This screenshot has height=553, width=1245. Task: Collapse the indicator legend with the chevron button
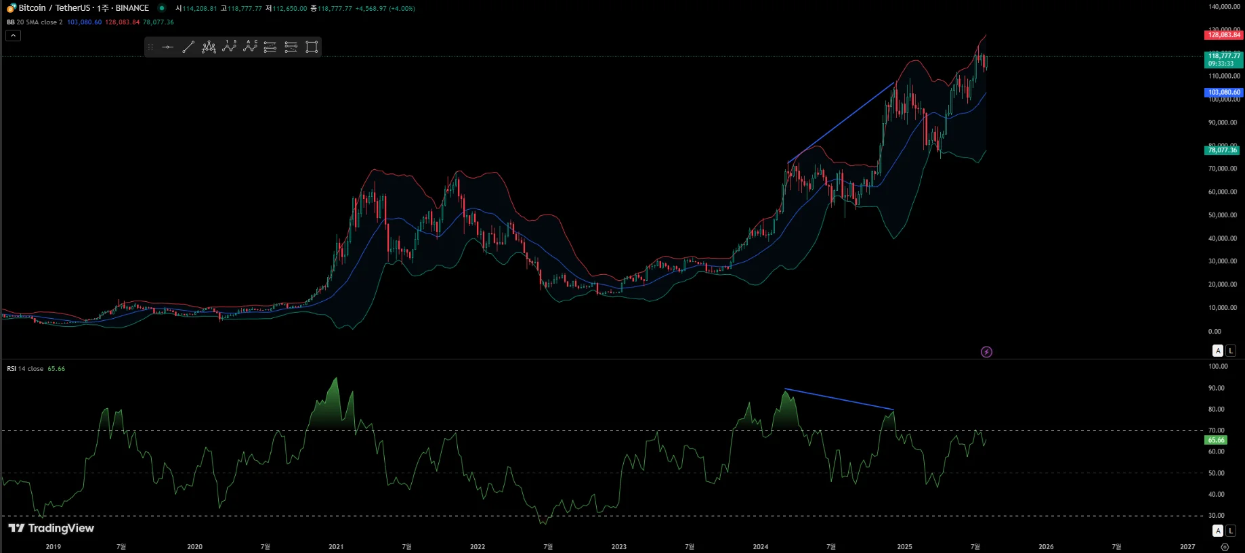click(x=13, y=35)
